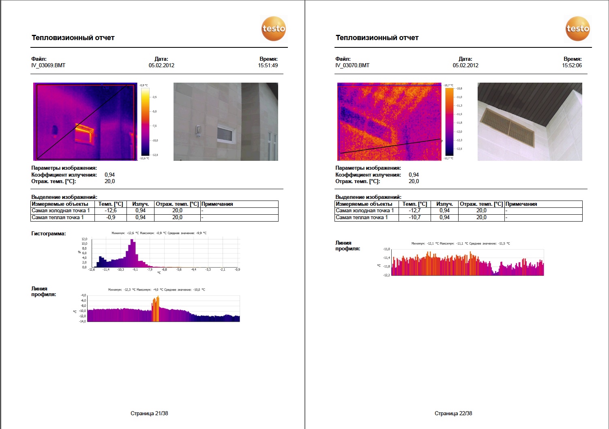Open thermal image with black profile line, page 22
Viewport: 609px width, 429px height.
click(390, 122)
